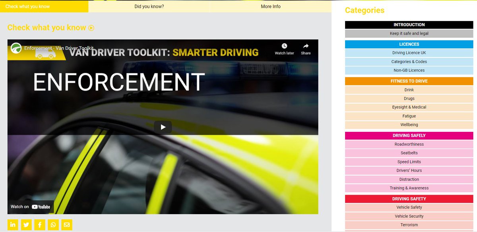Open the LICENCES category header
The image size is (477, 232).
(x=409, y=44)
